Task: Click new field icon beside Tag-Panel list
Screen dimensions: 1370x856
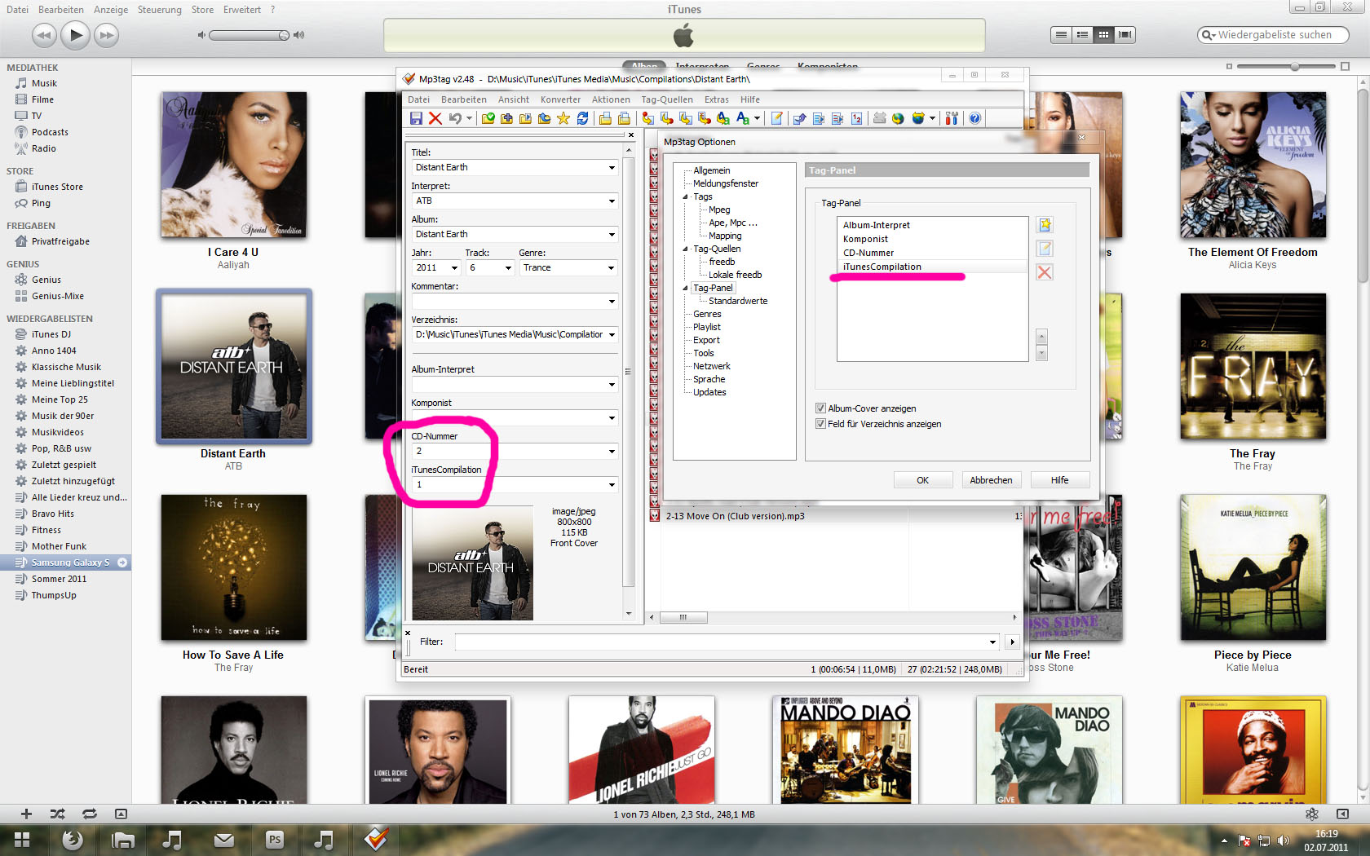Action: pos(1045,225)
